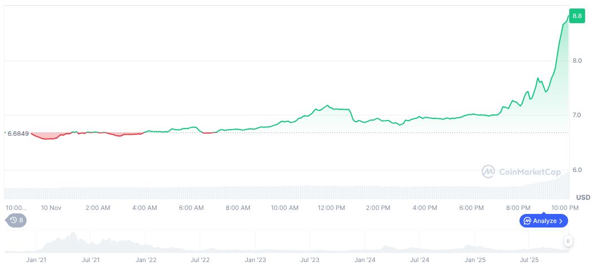Click the 6.6849 opening price marker
The width and height of the screenshot is (606, 266).
(x=17, y=134)
